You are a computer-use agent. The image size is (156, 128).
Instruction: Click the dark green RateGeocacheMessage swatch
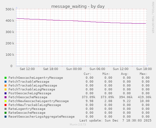tap(6, 113)
